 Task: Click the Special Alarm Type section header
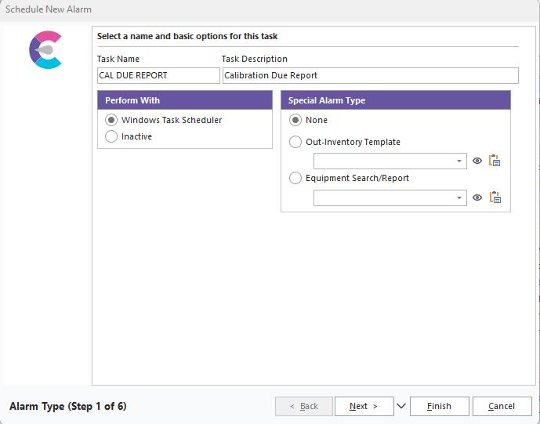pos(395,100)
